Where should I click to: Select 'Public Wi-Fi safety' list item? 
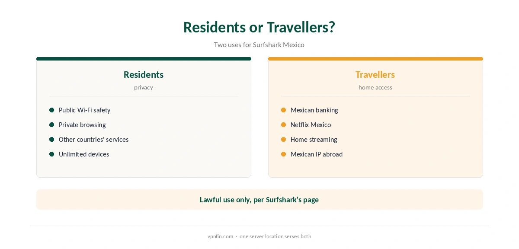(x=84, y=110)
